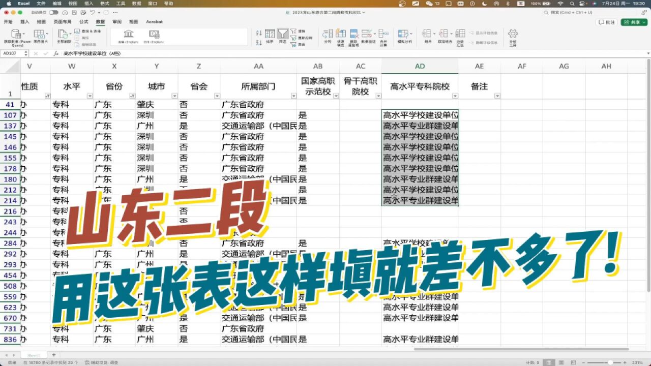Image resolution: width=651 pixels, height=366 pixels.
Task: Select the Currencies data type icon
Action: [x=154, y=35]
